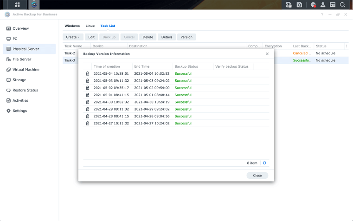The image size is (353, 221).
Task: Click the lock icon for the 2021-05-04 backup version
Action: pos(87,73)
